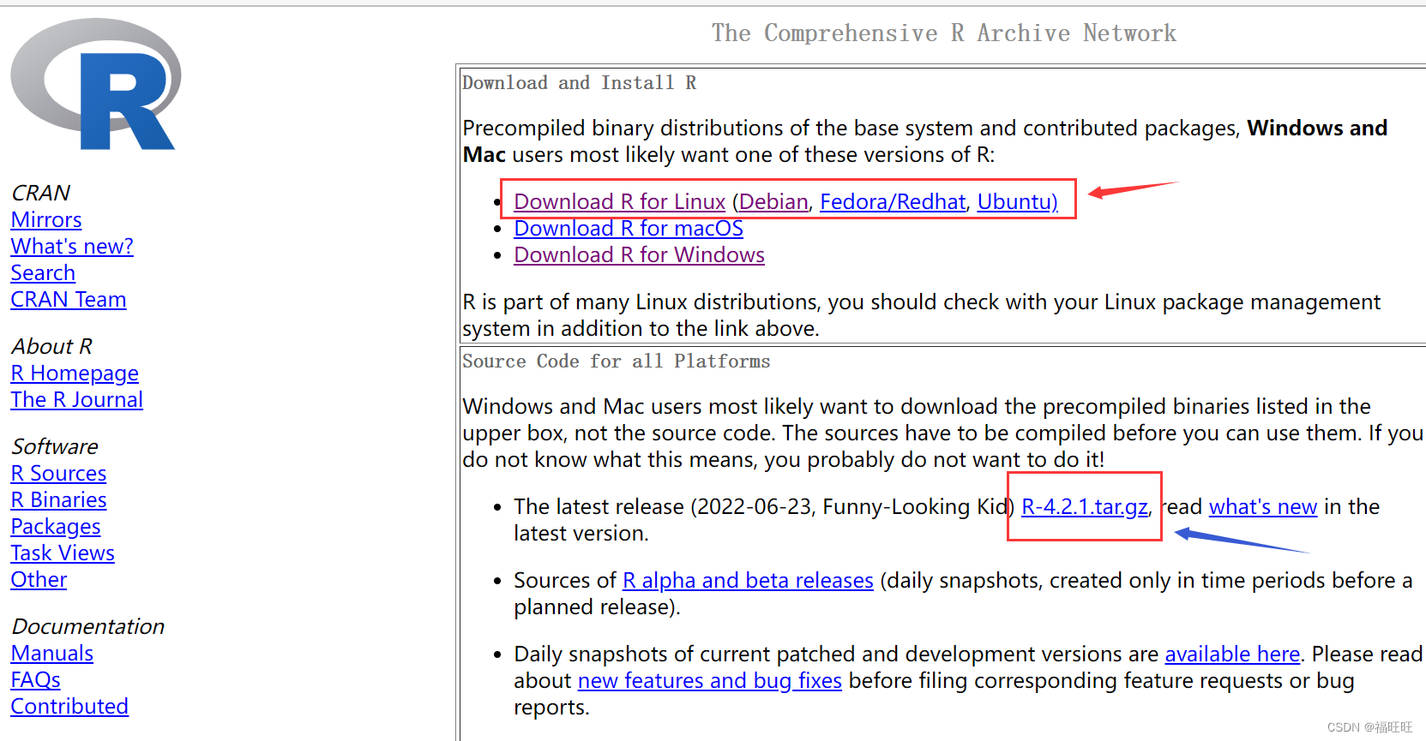Viewport: 1426px width, 741px height.
Task: Click Download R for macOS
Action: coord(629,229)
